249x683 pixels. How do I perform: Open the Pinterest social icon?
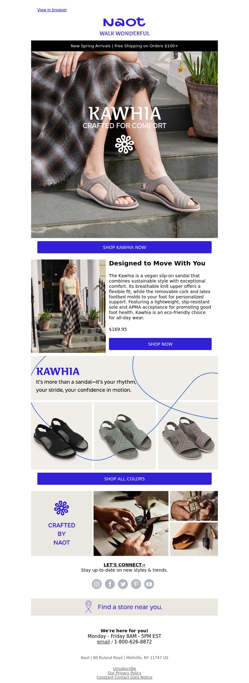[x=136, y=584]
